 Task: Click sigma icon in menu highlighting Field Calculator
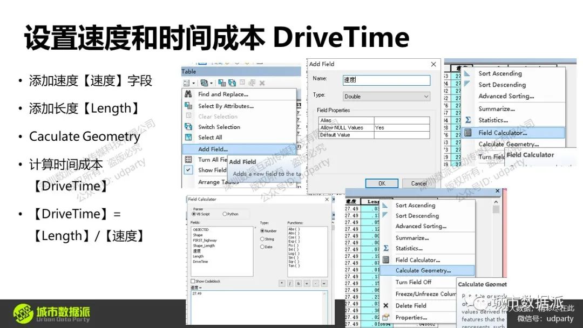(x=467, y=120)
